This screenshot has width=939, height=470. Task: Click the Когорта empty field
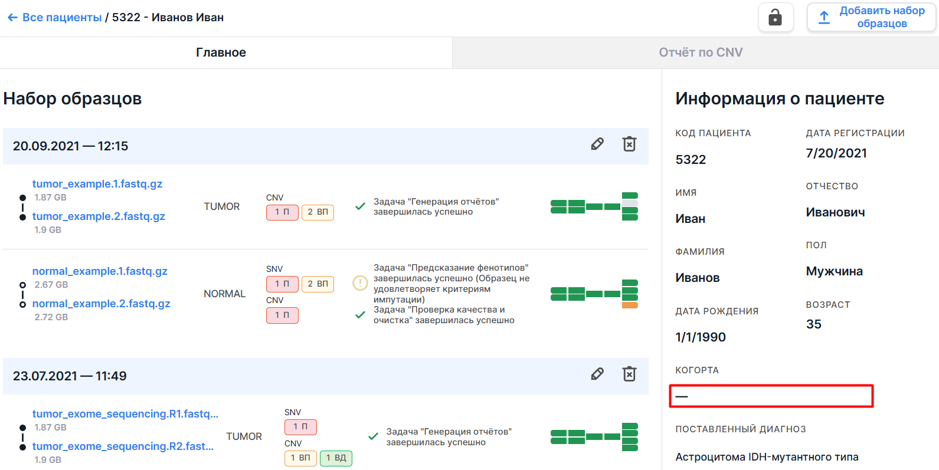pos(771,396)
